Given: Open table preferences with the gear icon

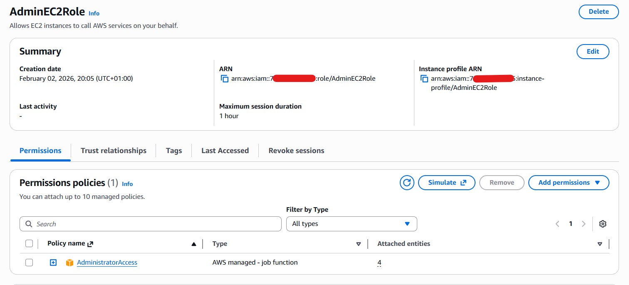Looking at the screenshot, I should click(x=602, y=224).
